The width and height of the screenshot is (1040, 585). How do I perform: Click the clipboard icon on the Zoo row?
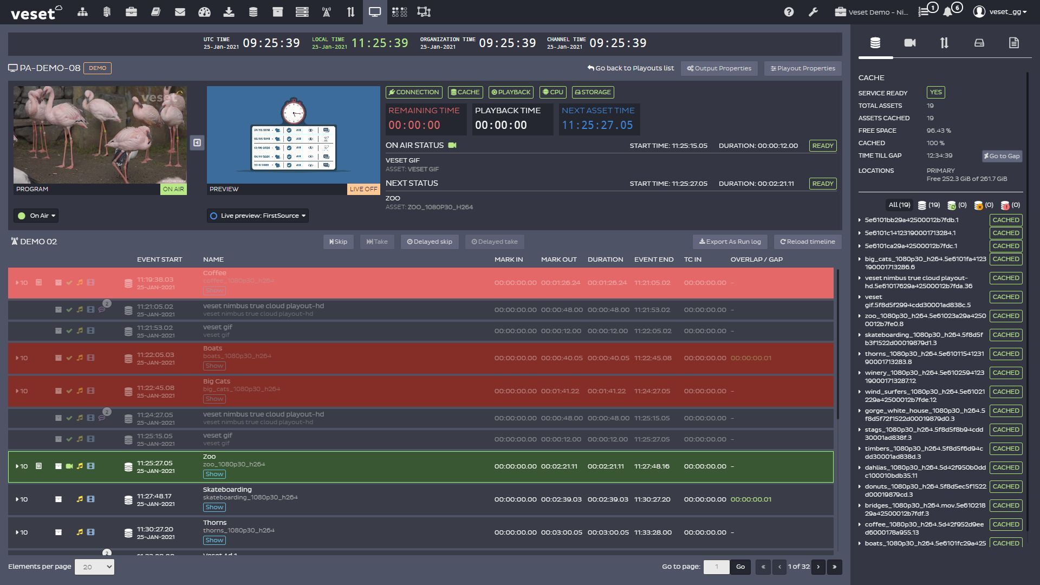point(38,466)
